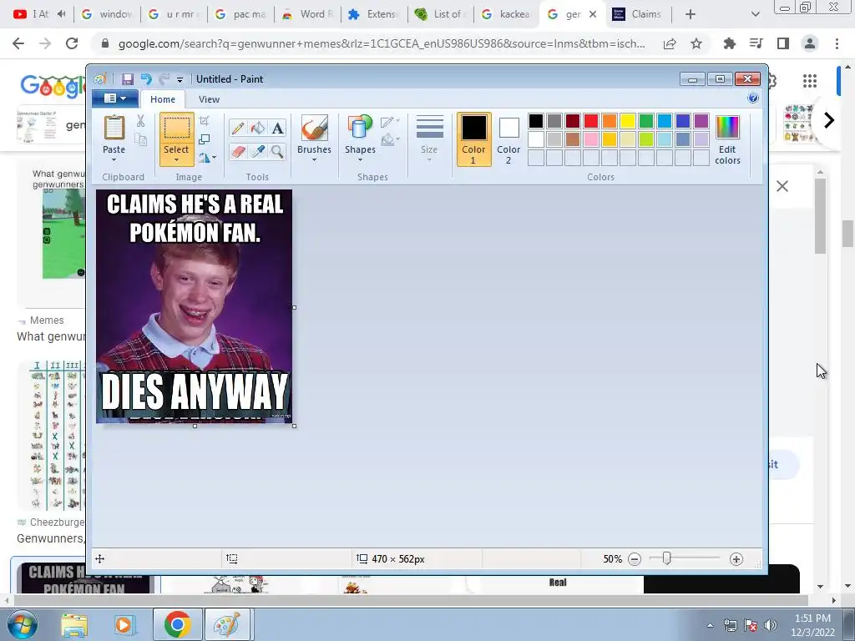Image resolution: width=855 pixels, height=641 pixels.
Task: Click Zoom in plus button in Paint
Action: (x=736, y=559)
